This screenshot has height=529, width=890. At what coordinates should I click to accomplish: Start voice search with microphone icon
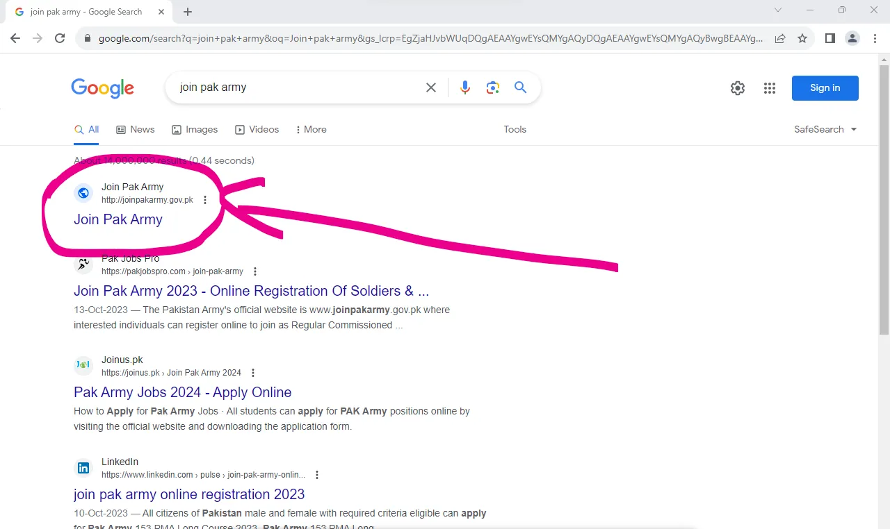pyautogui.click(x=465, y=87)
